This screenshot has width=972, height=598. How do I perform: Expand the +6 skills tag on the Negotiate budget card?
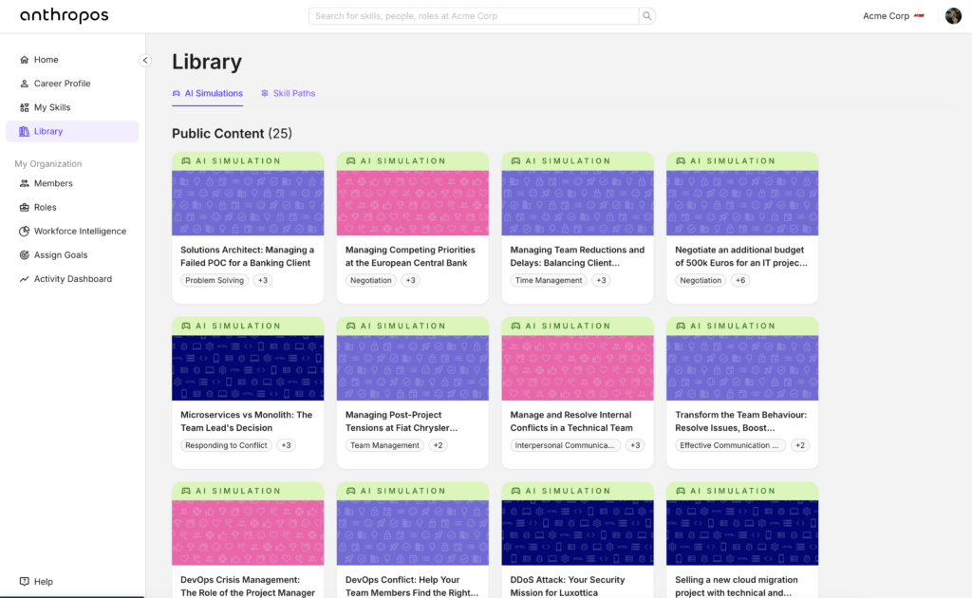[738, 280]
